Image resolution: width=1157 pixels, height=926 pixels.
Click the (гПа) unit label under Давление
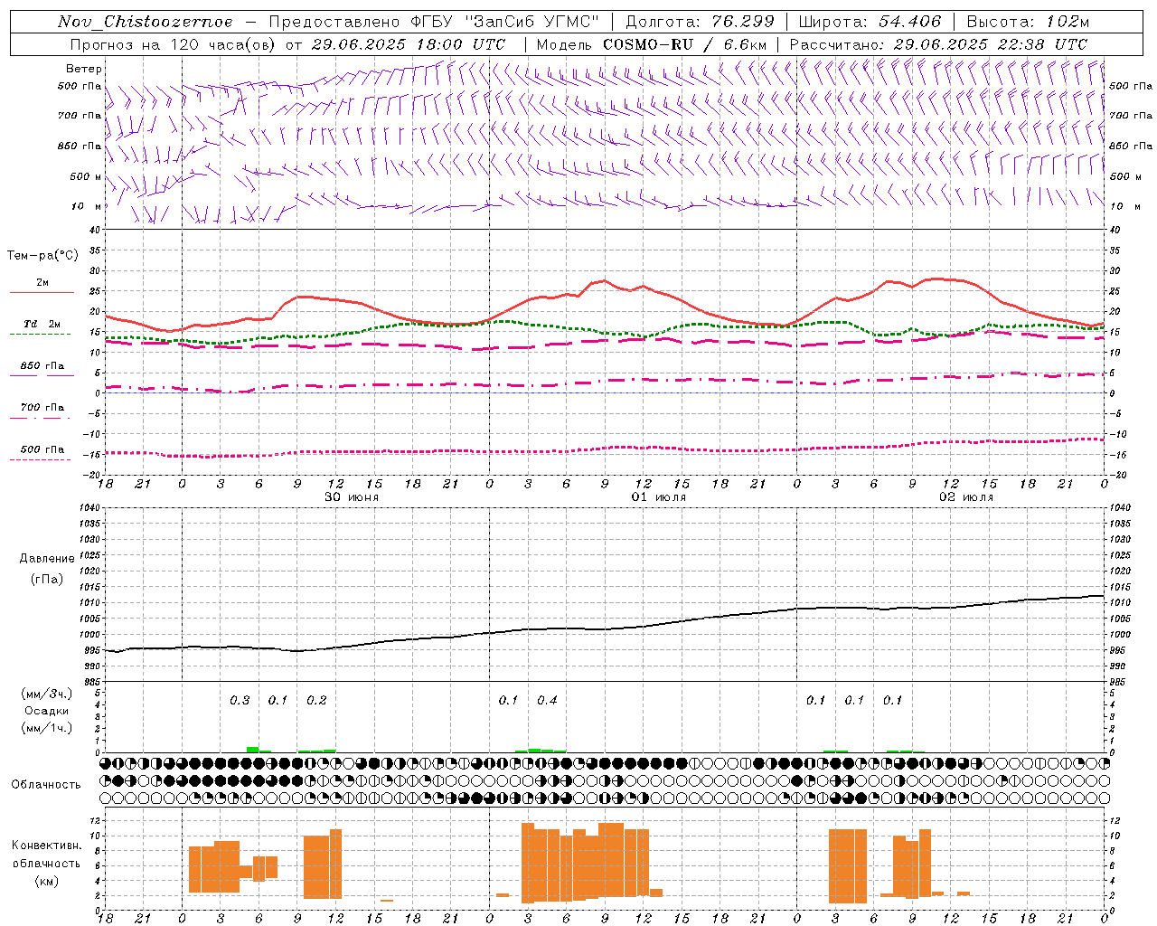[x=47, y=580]
